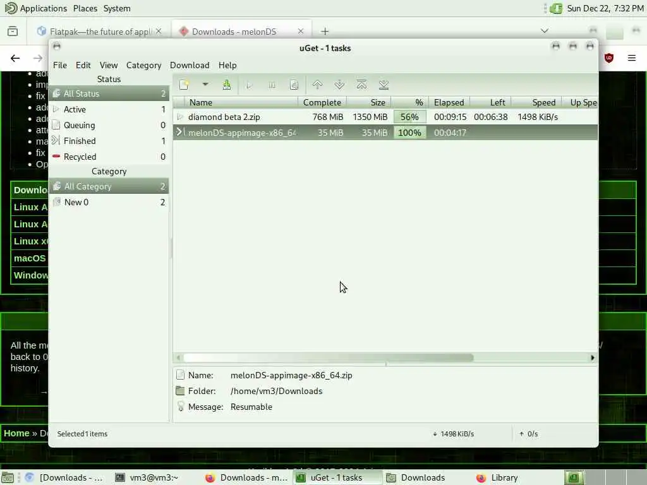Click the move to top toolbar icon
This screenshot has width=647, height=485.
[x=361, y=85]
